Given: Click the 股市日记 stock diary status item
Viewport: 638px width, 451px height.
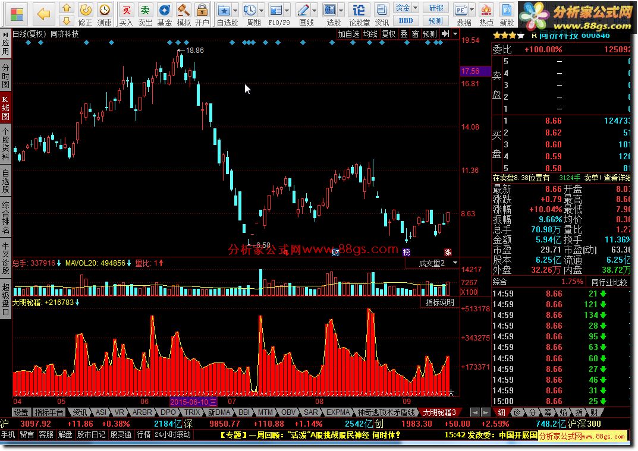Looking at the screenshot, I should 91,435.
